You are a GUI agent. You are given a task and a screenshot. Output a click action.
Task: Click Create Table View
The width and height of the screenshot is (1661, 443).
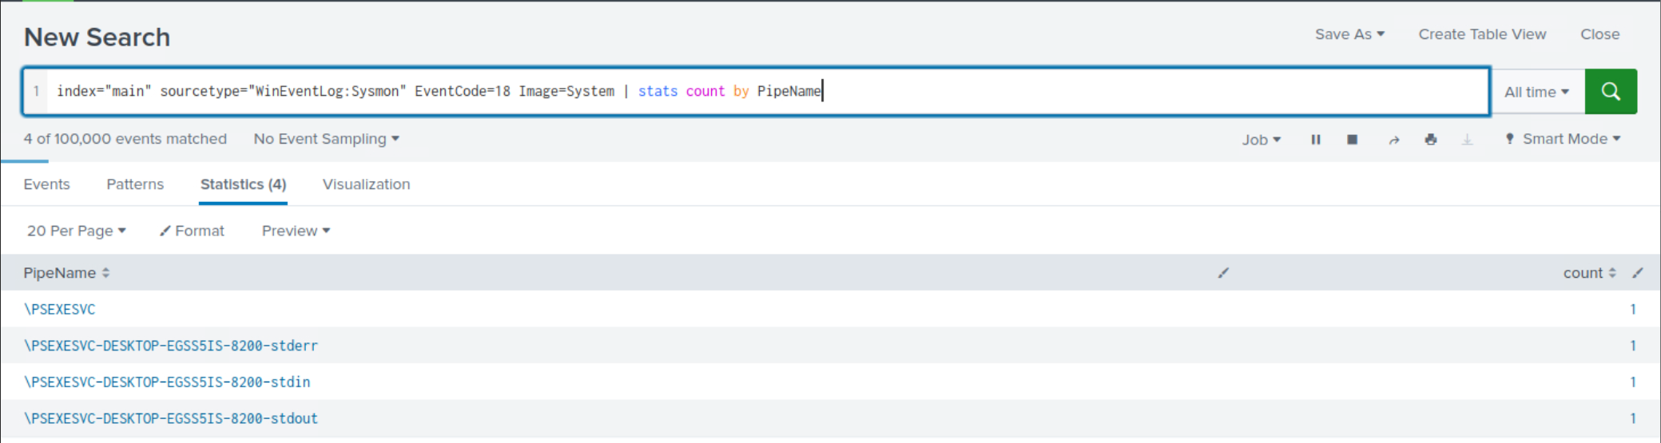coord(1482,34)
